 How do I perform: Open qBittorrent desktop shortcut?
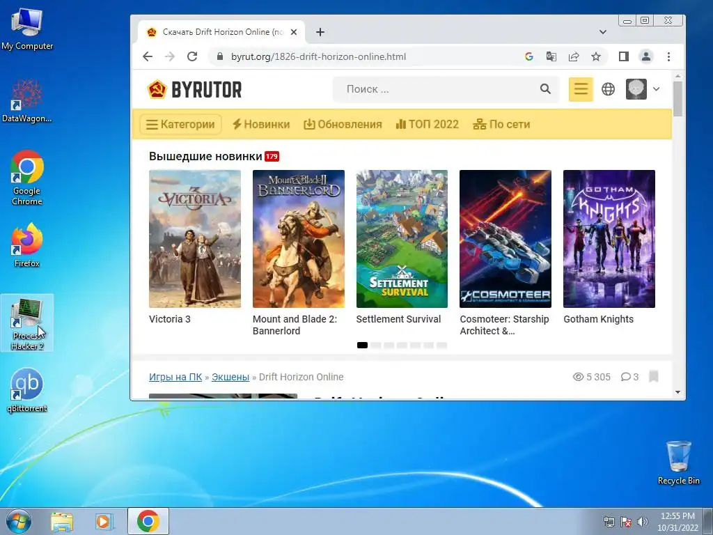(x=27, y=390)
